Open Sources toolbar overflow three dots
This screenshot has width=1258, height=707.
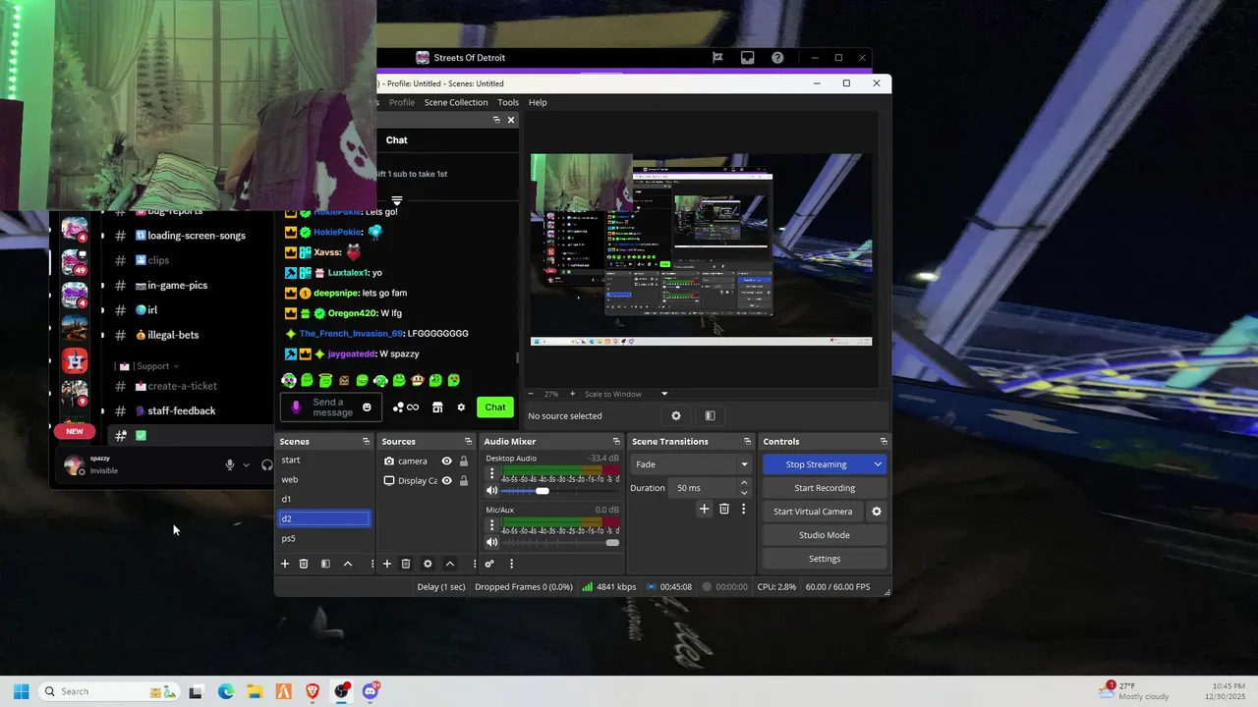(x=474, y=564)
